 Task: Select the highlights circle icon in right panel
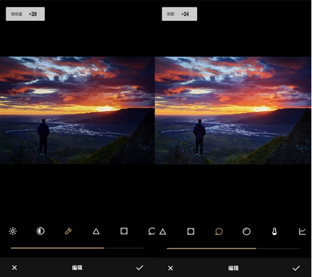pos(246,232)
